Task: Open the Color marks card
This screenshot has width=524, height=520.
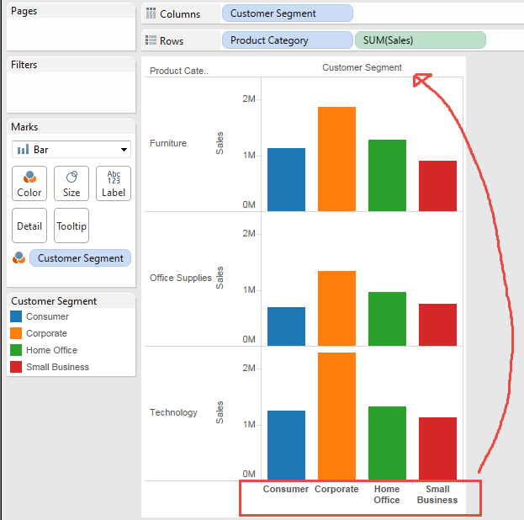Action: [29, 183]
